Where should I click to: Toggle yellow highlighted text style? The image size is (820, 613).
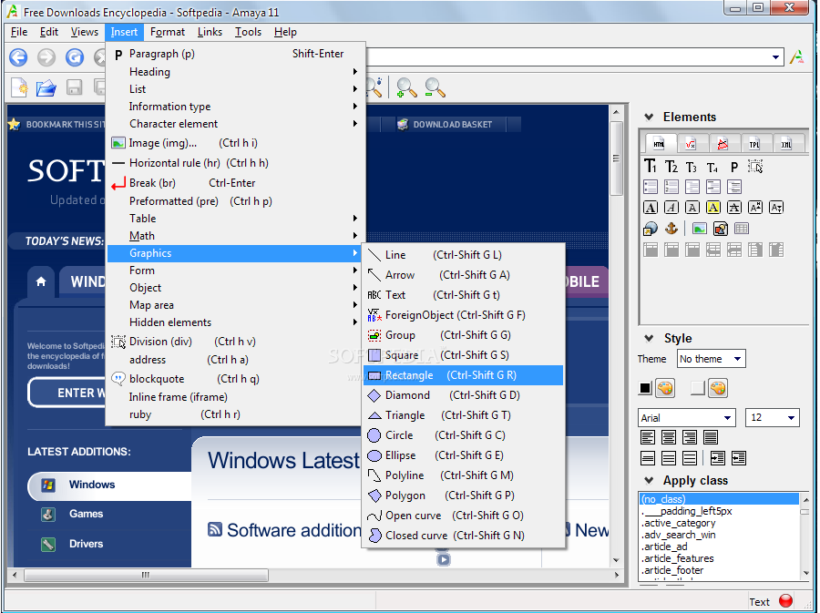(712, 208)
